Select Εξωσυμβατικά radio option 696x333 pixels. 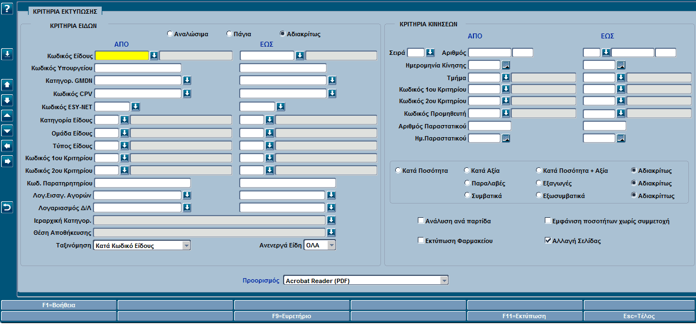click(539, 196)
